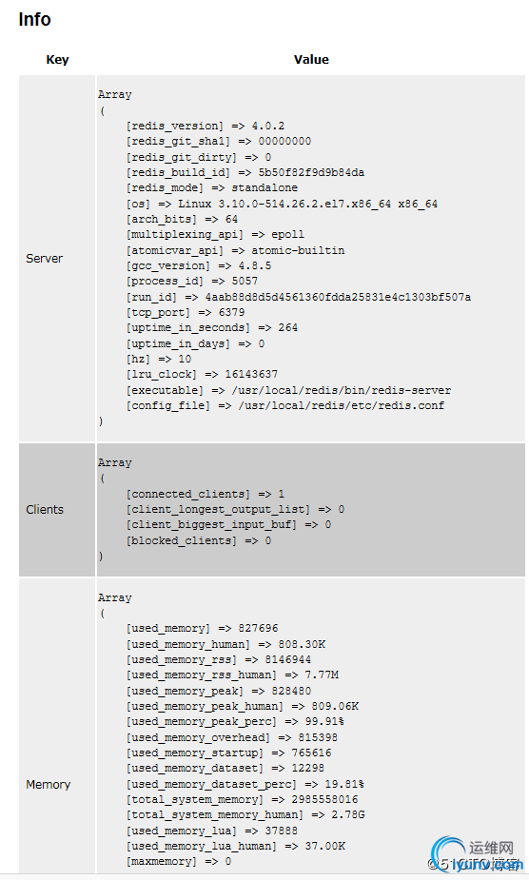
Task: Click the run_id hash value
Action: click(338, 297)
